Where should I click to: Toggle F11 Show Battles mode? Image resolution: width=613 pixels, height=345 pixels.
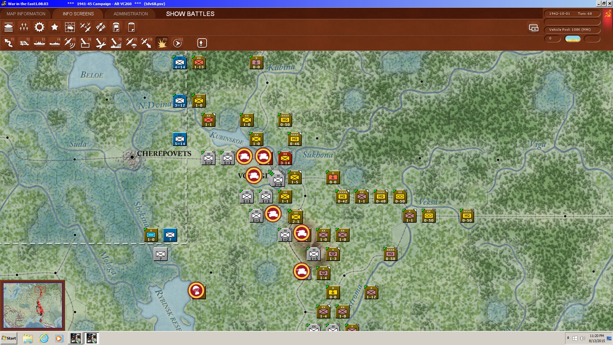[162, 43]
